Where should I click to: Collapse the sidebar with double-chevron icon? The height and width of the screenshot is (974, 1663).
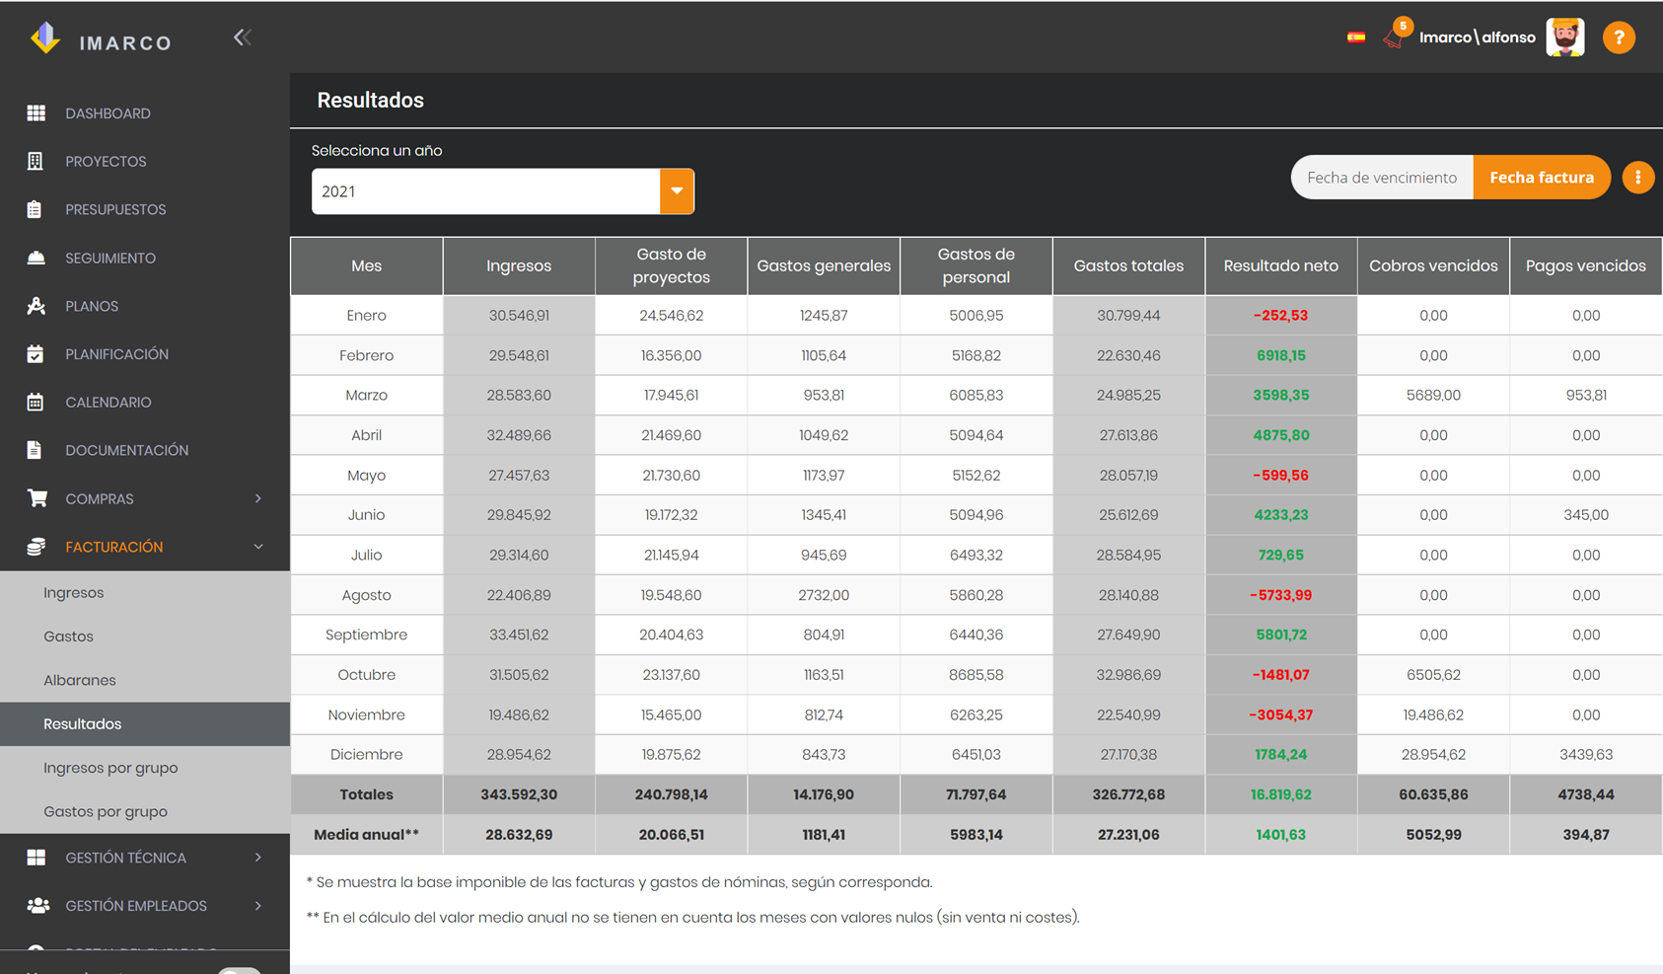[x=243, y=37]
